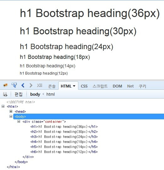Click the 편집 edit button
Screen dimensions: 164x170
(19, 94)
